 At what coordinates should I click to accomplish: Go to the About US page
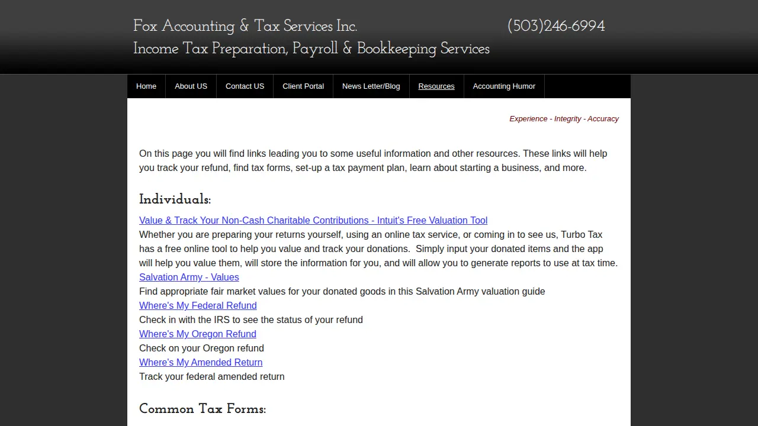tap(191, 86)
